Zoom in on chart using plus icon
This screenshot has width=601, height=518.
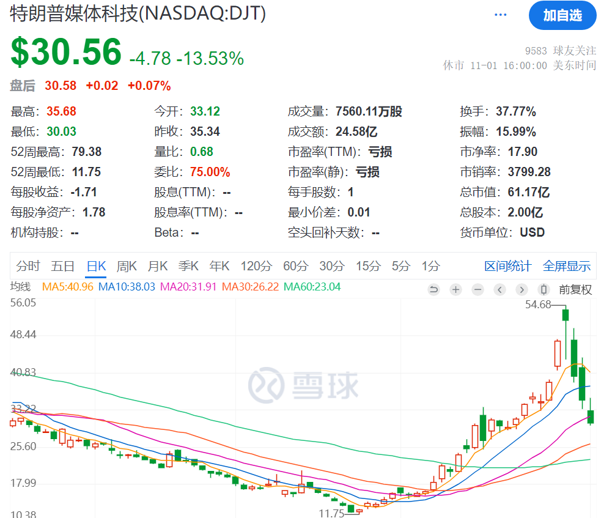pyautogui.click(x=455, y=289)
